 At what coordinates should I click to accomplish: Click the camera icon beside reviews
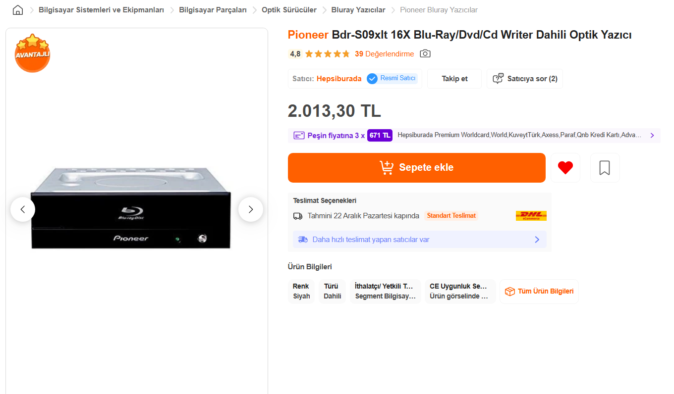[425, 53]
